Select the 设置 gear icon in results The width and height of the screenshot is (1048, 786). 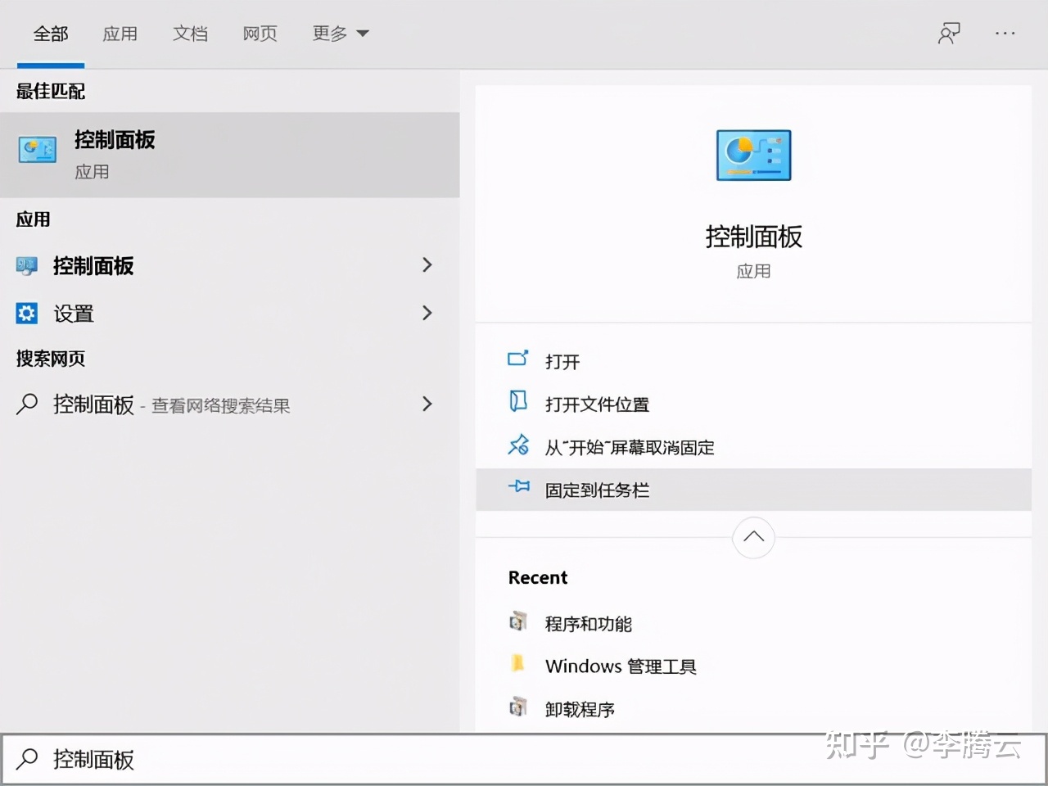(x=27, y=314)
